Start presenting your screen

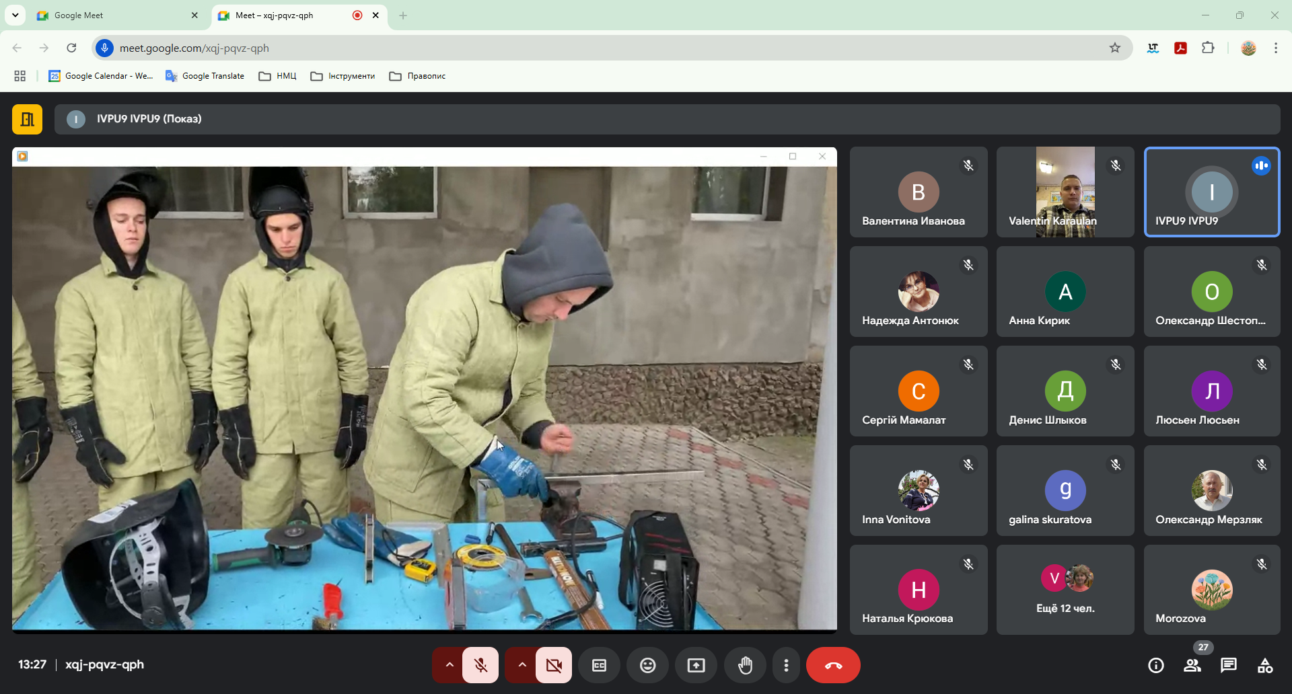[x=696, y=665]
